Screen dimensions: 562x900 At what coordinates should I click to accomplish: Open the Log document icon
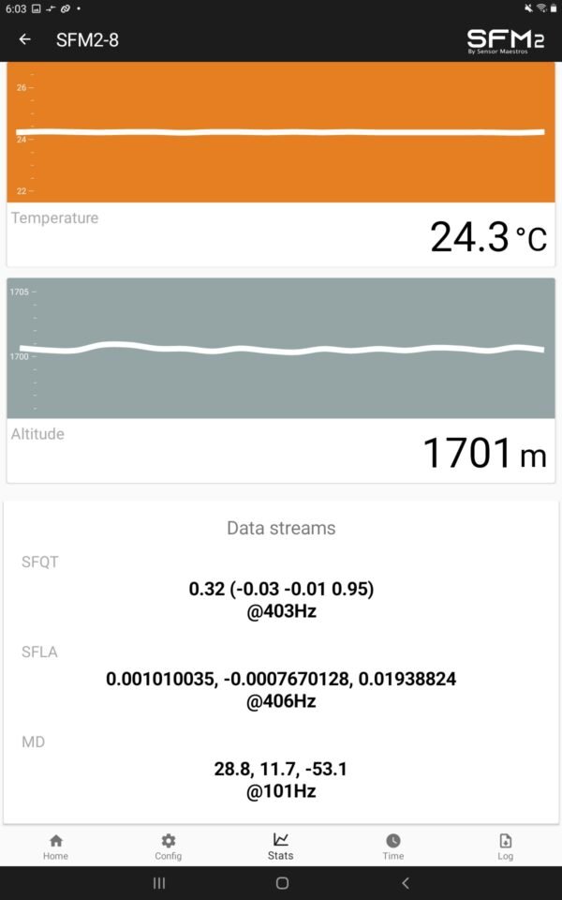[x=505, y=841]
